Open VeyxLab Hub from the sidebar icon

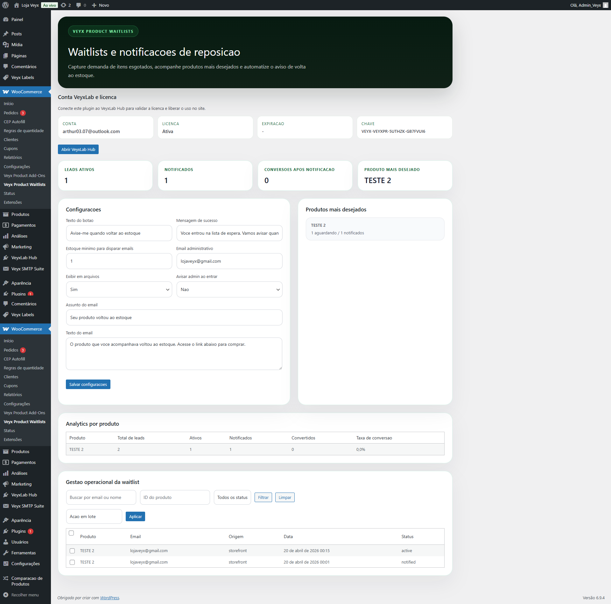pos(6,258)
